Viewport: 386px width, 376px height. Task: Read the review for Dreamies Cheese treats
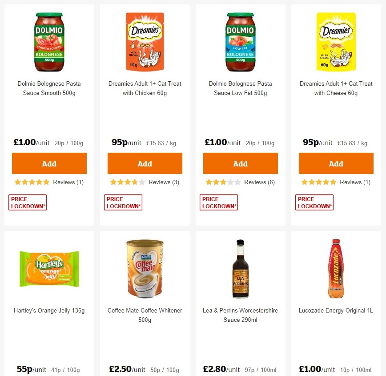click(x=355, y=182)
